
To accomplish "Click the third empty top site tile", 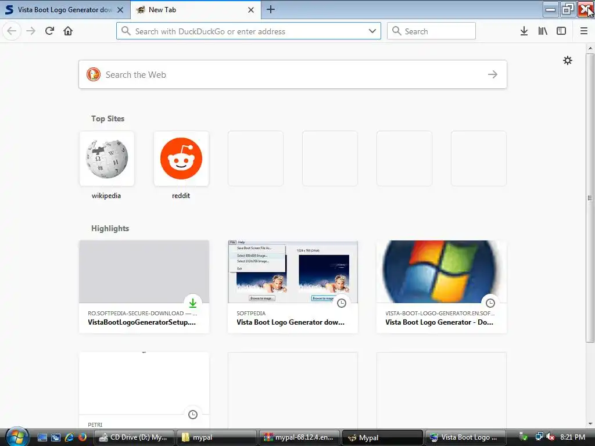I will pos(404,159).
